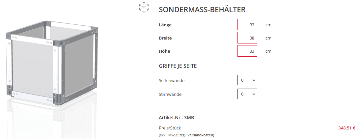Select the Höhe input box
Screen dimensions: 358x139
pos(247,51)
